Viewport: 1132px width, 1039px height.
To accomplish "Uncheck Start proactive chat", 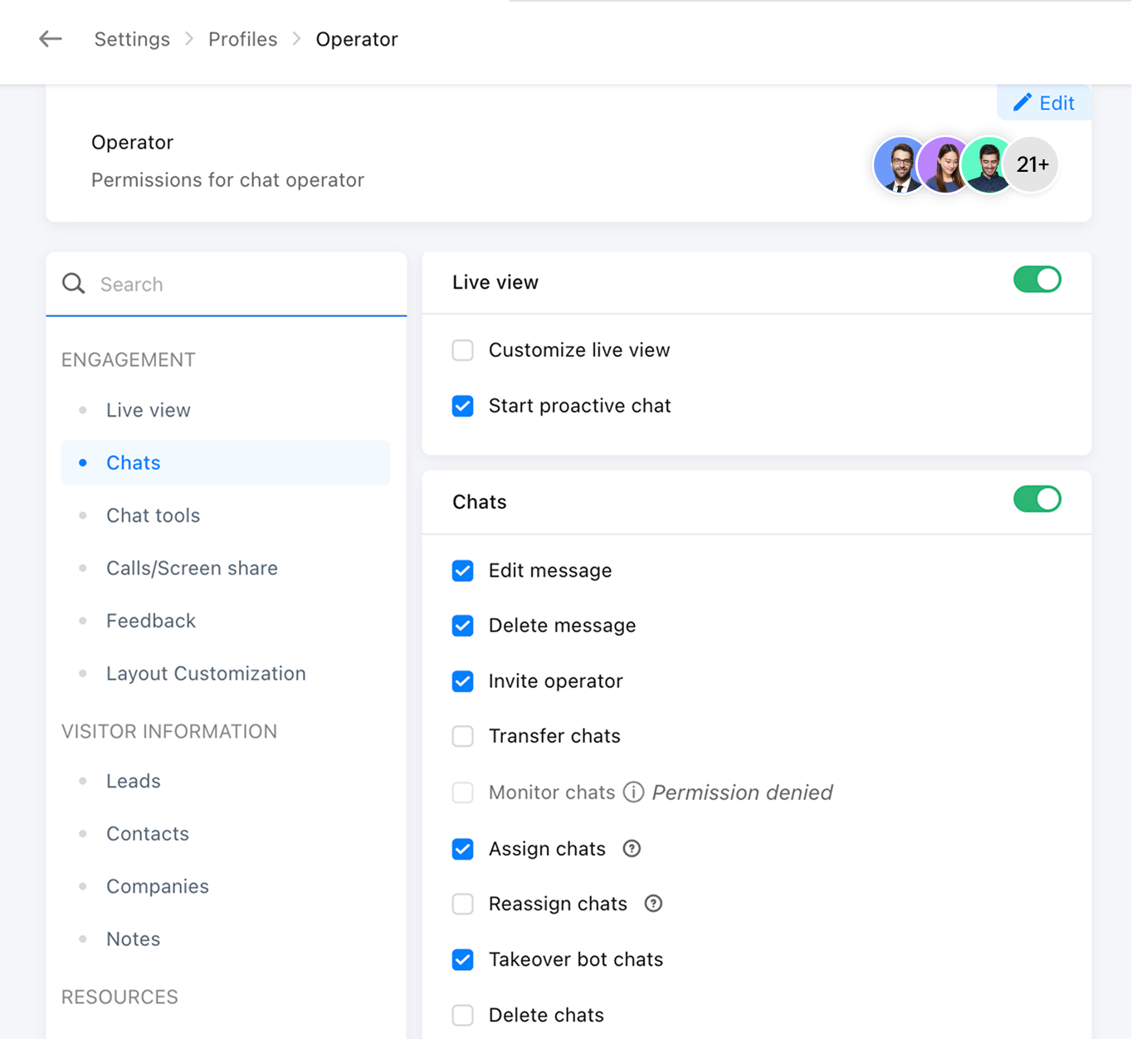I will (x=462, y=406).
